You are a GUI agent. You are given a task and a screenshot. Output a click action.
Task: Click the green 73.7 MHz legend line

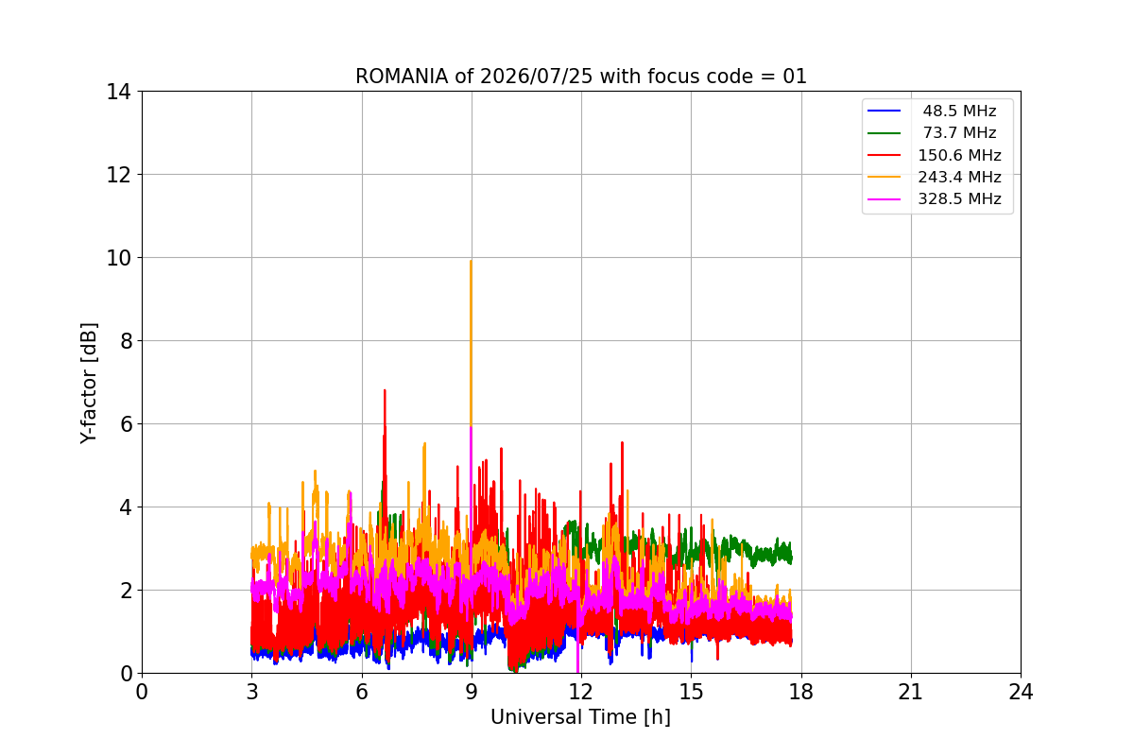click(x=885, y=133)
